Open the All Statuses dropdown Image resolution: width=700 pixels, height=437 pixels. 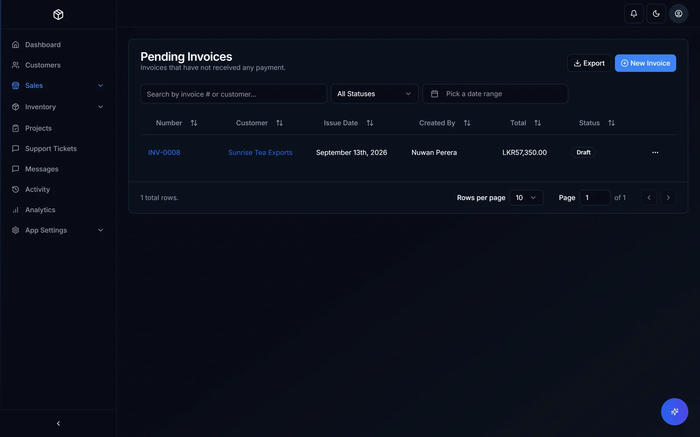(374, 94)
